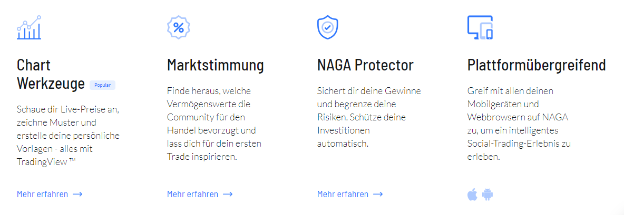624x215 pixels.
Task: Click the Social-Trading-Erlebnis description paragraph
Action: (x=520, y=124)
